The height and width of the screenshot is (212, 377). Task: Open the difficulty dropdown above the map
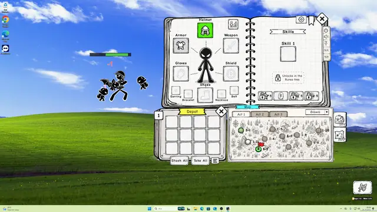pyautogui.click(x=317, y=112)
